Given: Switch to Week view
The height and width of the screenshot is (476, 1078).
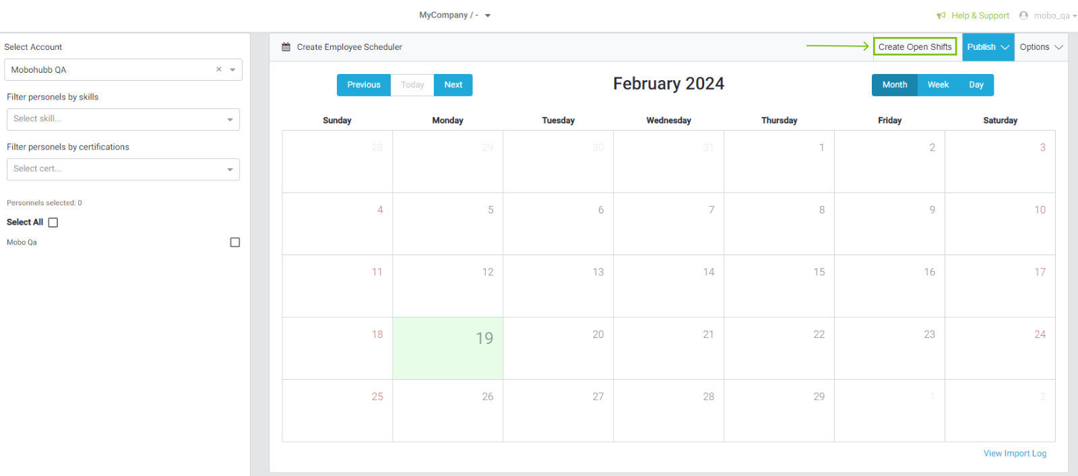Looking at the screenshot, I should [x=938, y=85].
